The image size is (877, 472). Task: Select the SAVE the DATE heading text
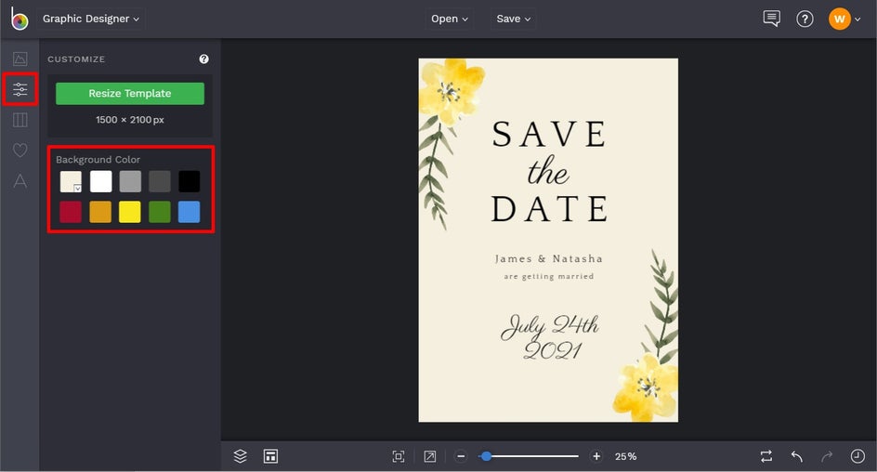click(x=548, y=173)
